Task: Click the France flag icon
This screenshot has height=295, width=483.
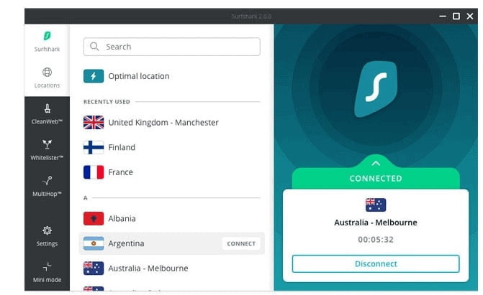Action: pyautogui.click(x=94, y=172)
